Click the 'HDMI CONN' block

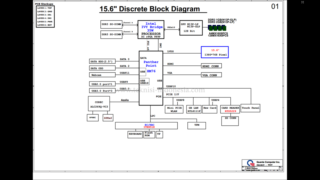coord(211,66)
